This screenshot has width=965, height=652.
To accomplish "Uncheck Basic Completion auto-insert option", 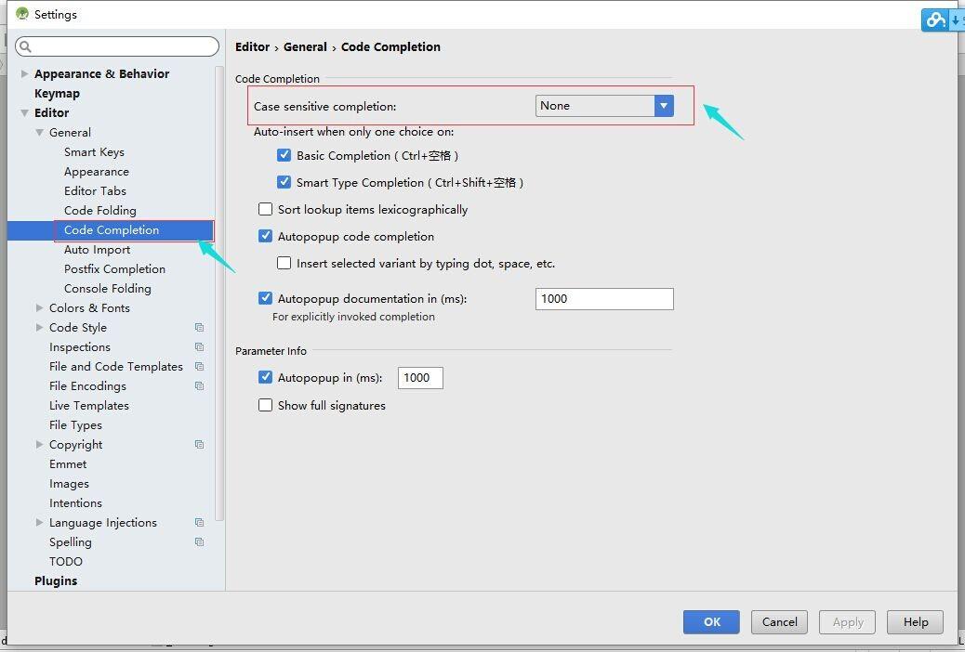I will (x=284, y=155).
